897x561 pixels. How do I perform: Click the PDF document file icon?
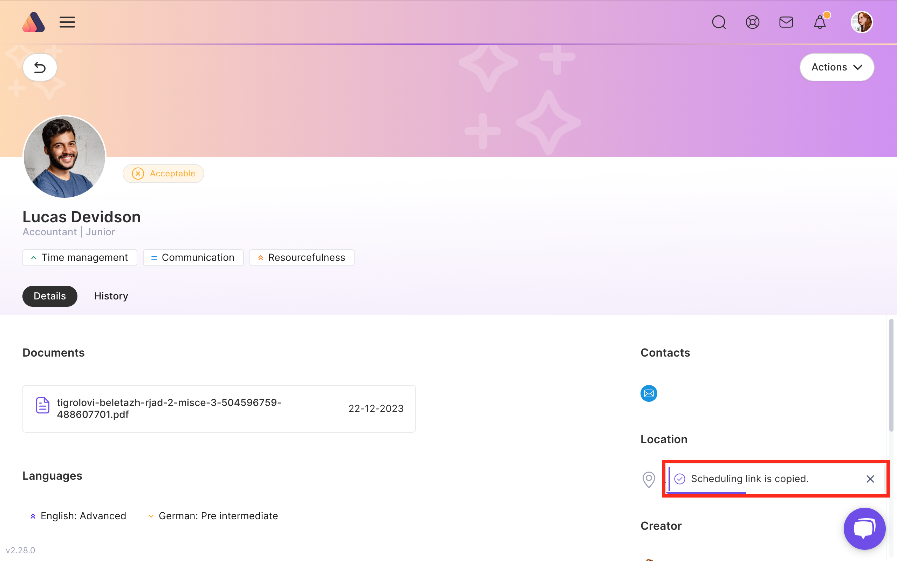[43, 405]
